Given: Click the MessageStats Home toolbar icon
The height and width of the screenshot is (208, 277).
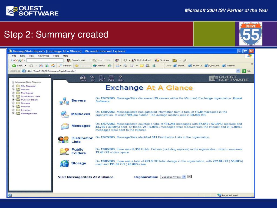Looking at the screenshot, I should point(83,78).
